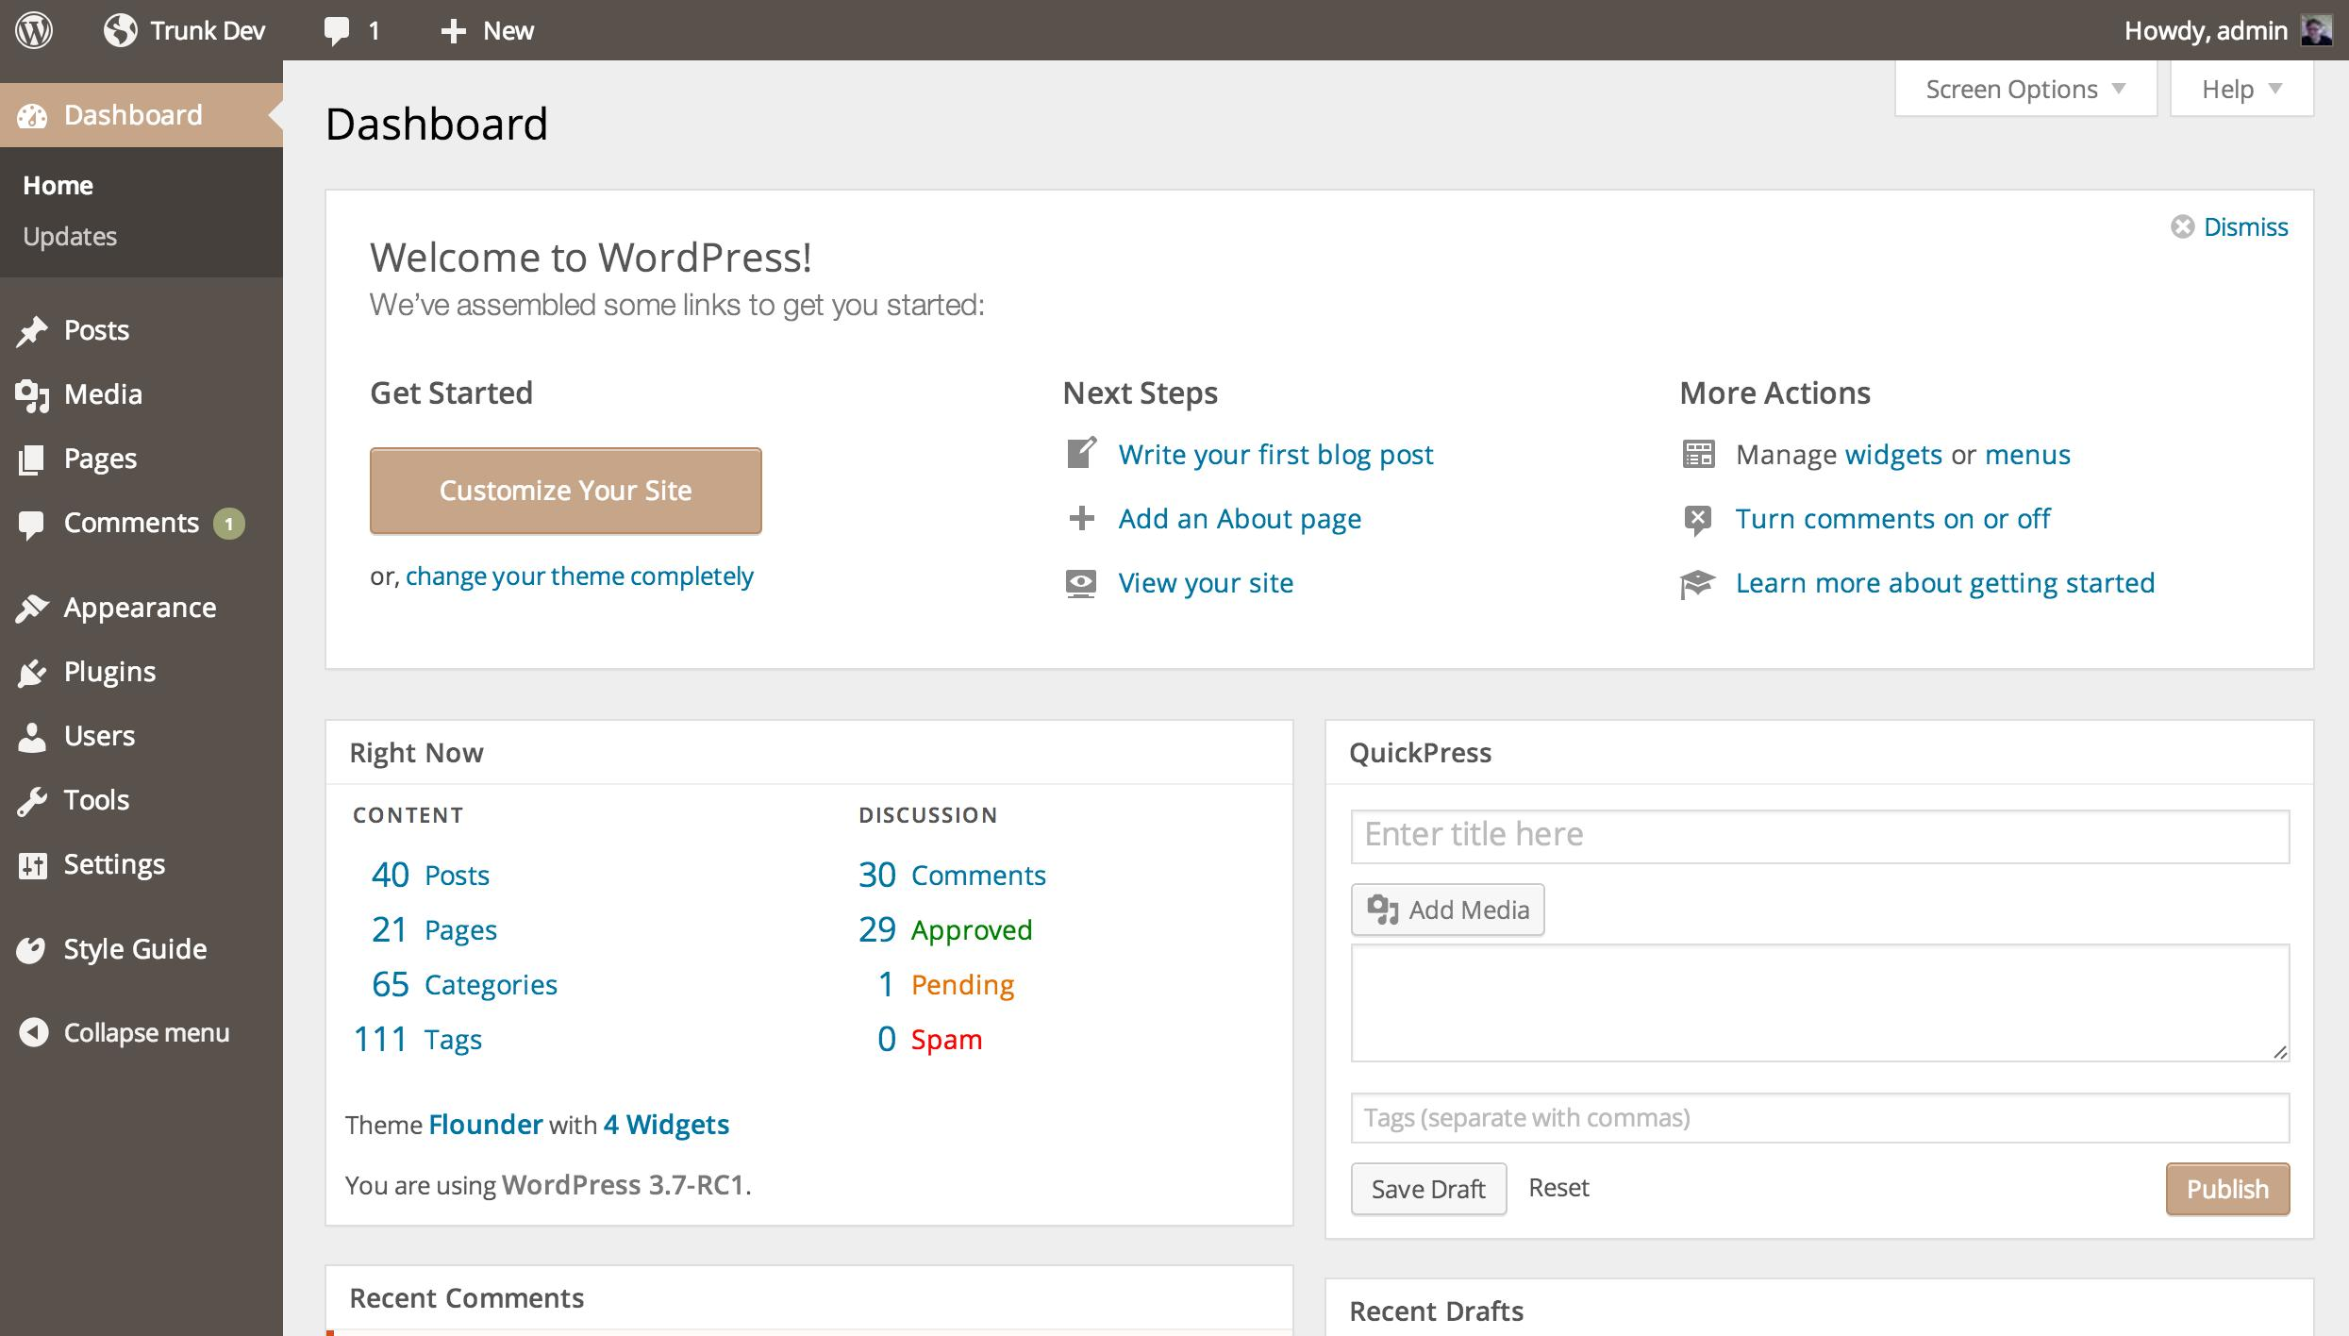Expand the Screen Options dropdown
Viewport: 2349px width, 1336px height.
(2024, 90)
